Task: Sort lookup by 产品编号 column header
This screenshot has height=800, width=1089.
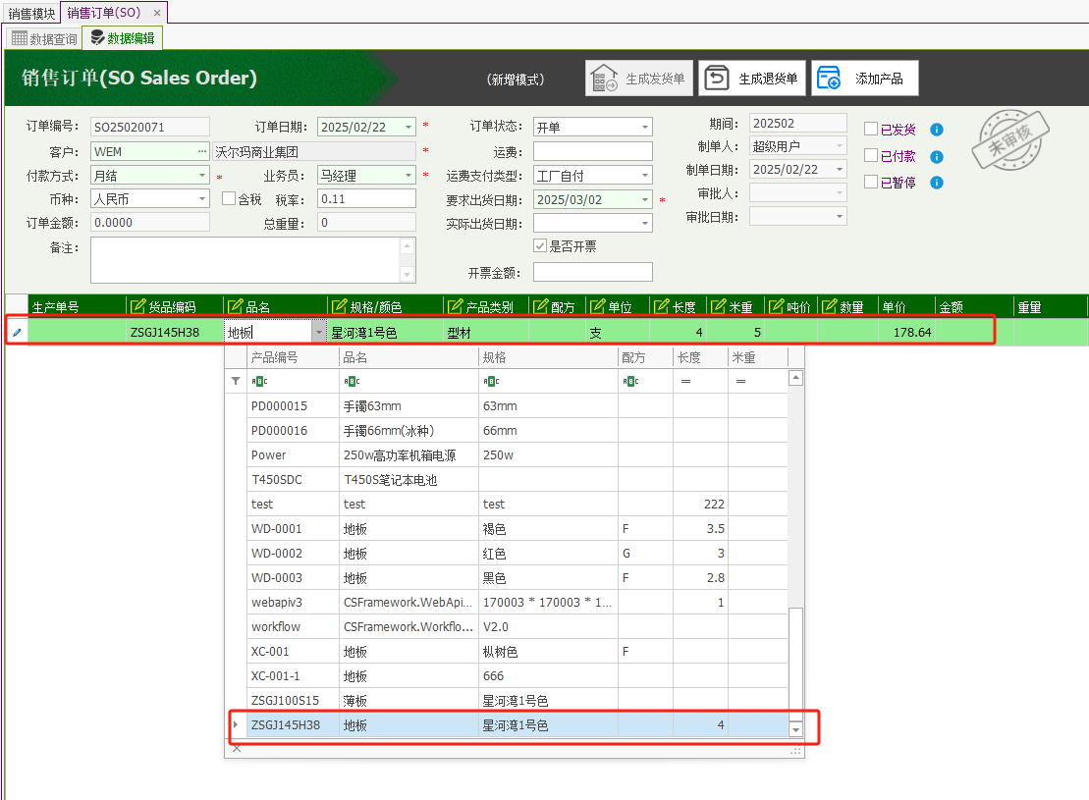Action: [x=293, y=357]
